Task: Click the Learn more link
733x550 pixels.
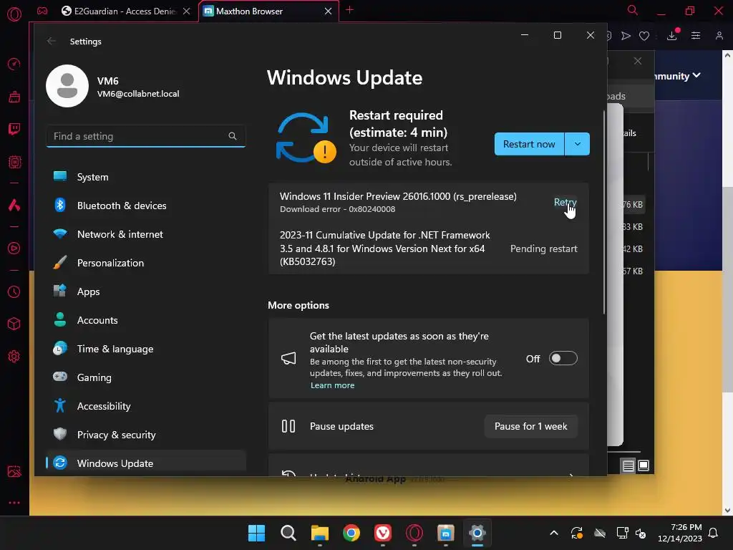Action: pos(332,385)
